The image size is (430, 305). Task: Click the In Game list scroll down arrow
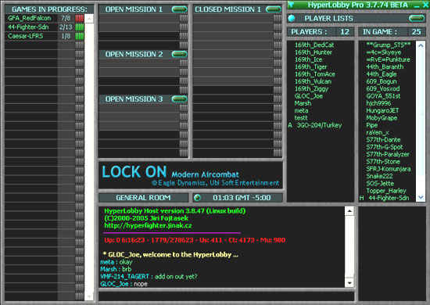421,197
